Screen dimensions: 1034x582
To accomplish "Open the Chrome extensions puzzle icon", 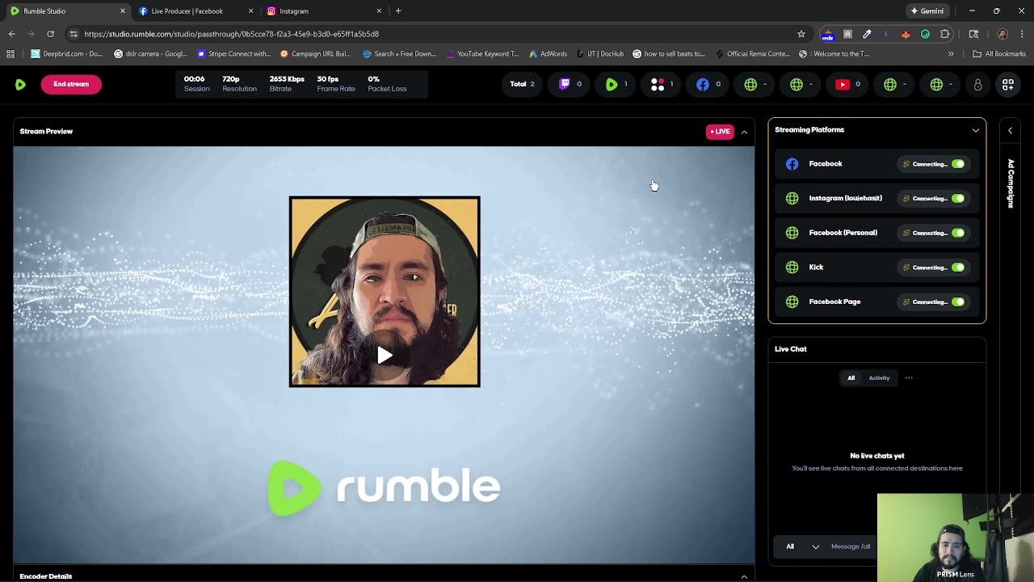I will click(x=945, y=34).
